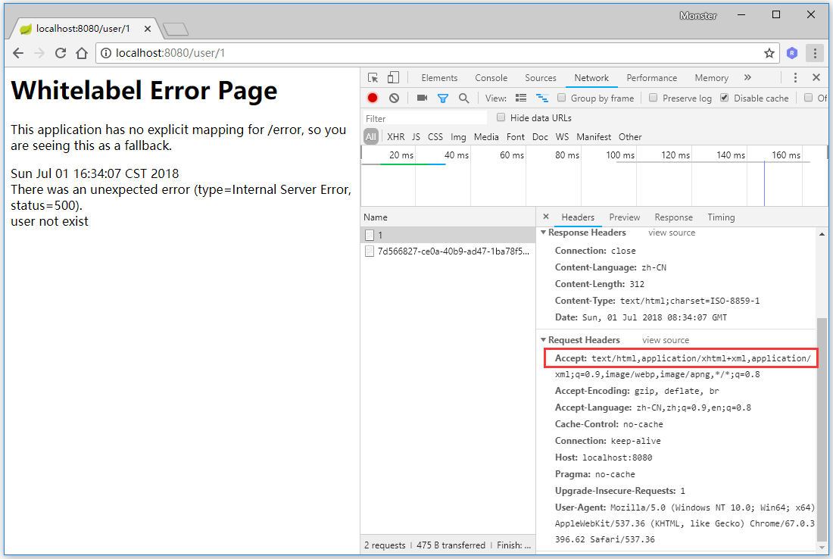Open the Sources panel tab

click(540, 77)
